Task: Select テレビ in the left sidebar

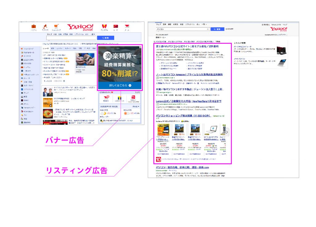Action: click(x=25, y=93)
